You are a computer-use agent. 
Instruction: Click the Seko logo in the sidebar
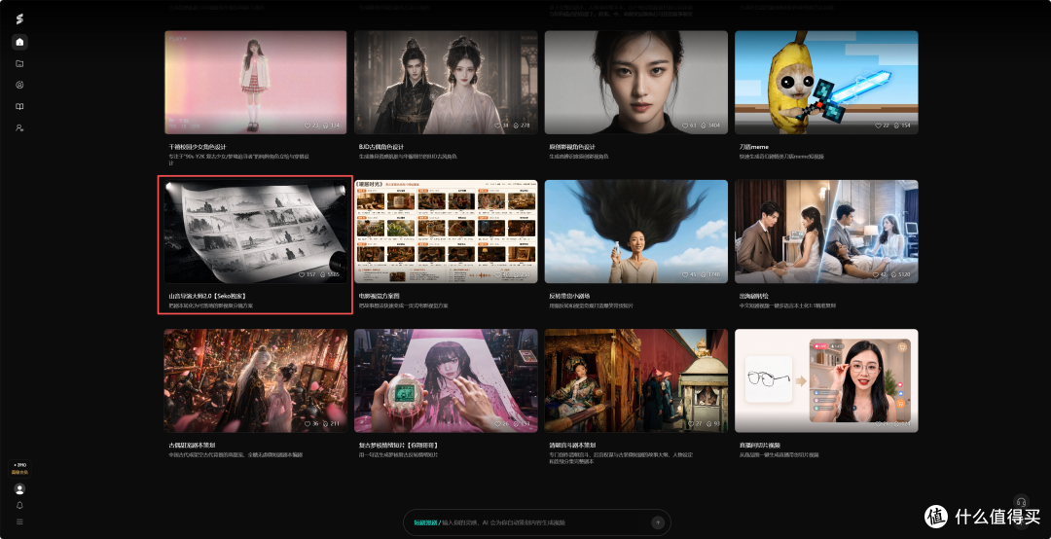click(19, 19)
